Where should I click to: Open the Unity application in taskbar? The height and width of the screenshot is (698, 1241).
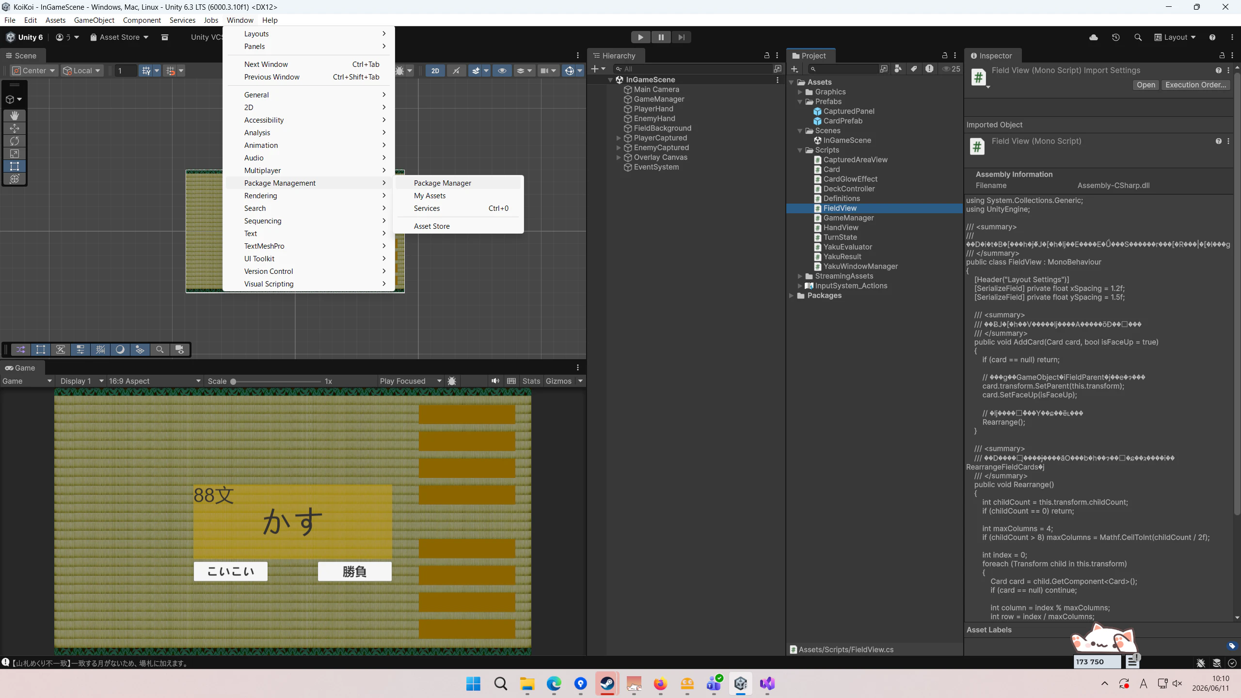tap(740, 683)
